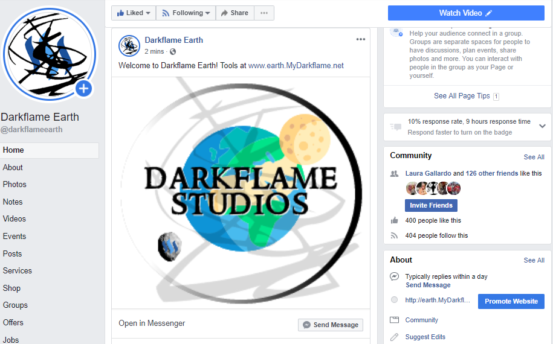The image size is (553, 344).
Task: Click the Invite Friends button
Action: pos(431,205)
